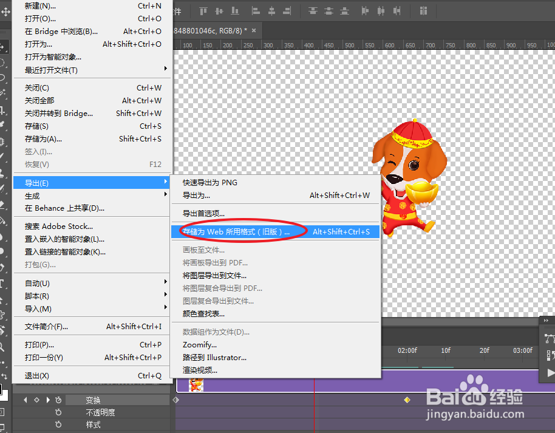Click the distribute horizontal centers icon

pos(381,11)
